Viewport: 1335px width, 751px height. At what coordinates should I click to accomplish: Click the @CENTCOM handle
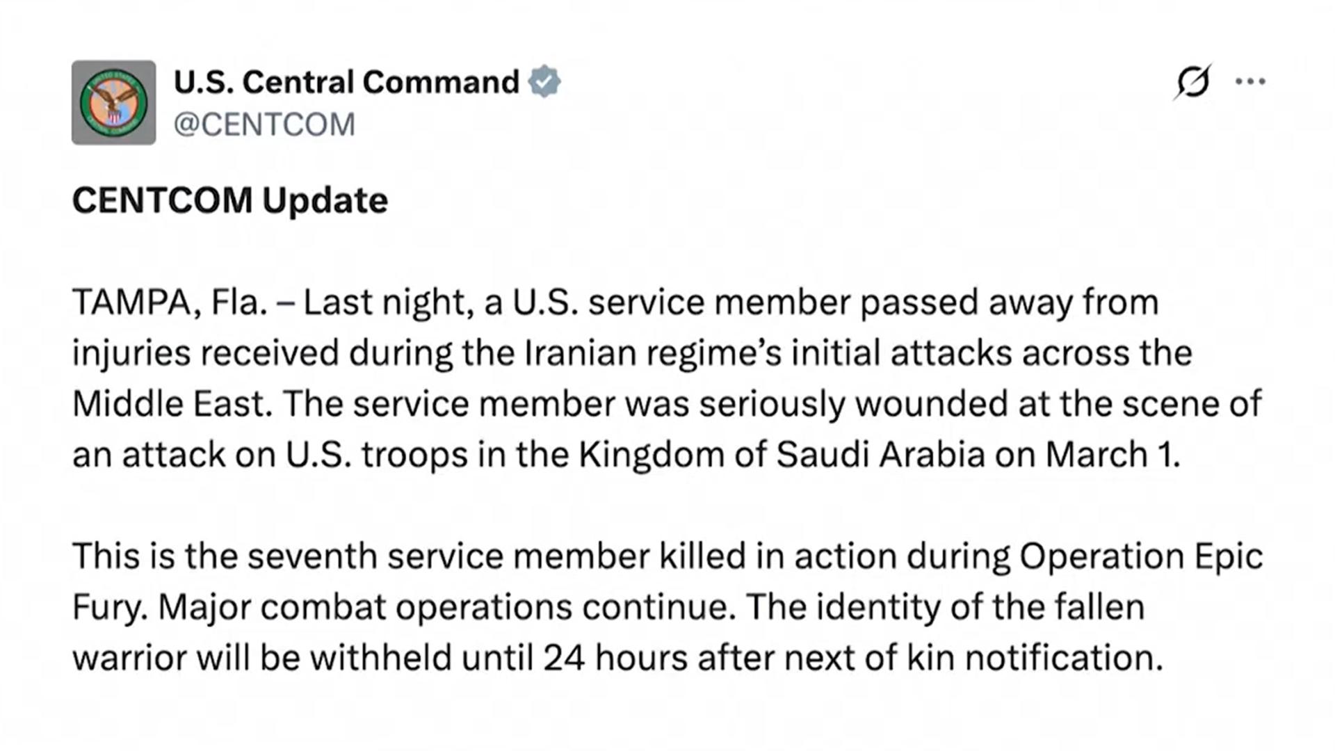coord(264,125)
